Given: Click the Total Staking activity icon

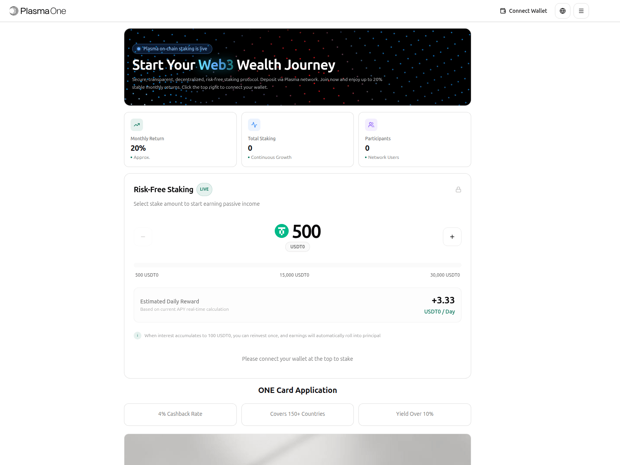Looking at the screenshot, I should coord(254,125).
